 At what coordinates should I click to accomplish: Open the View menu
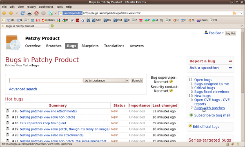coord(20,7)
